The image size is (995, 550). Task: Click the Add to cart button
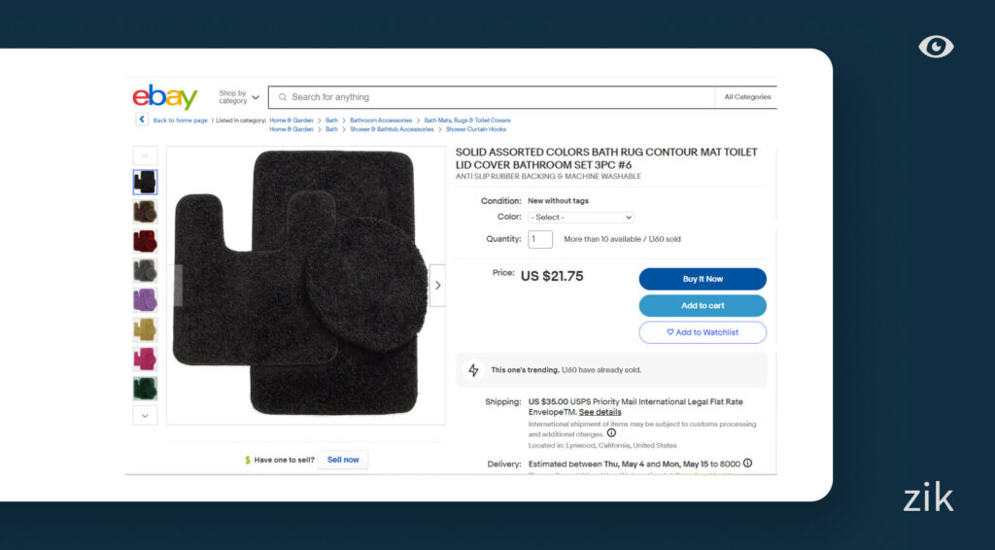point(703,306)
